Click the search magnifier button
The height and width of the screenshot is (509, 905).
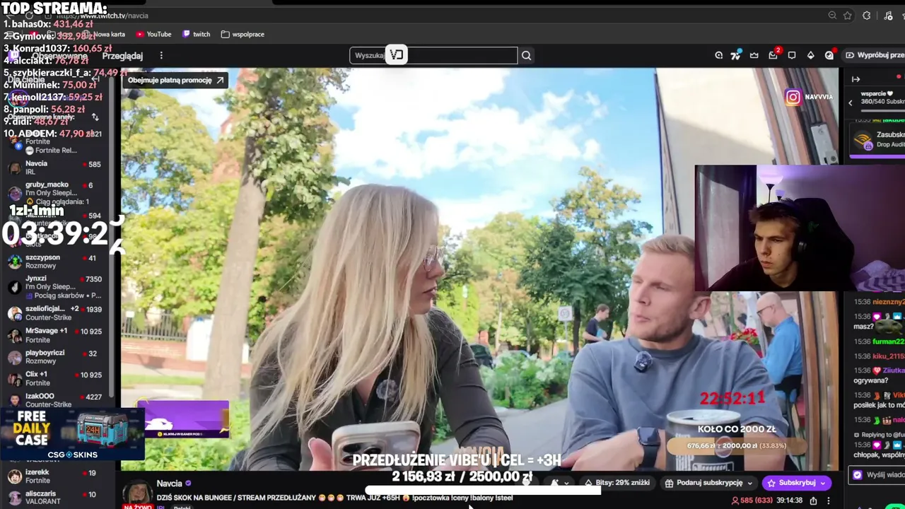tap(526, 55)
